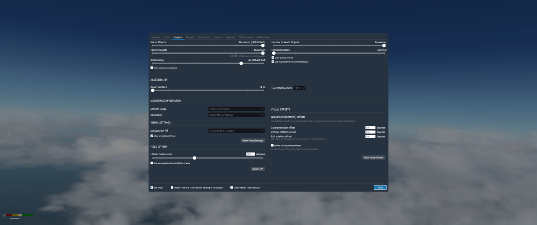Open the Monitor usage dropdown
The image size is (537, 225).
coord(237,109)
